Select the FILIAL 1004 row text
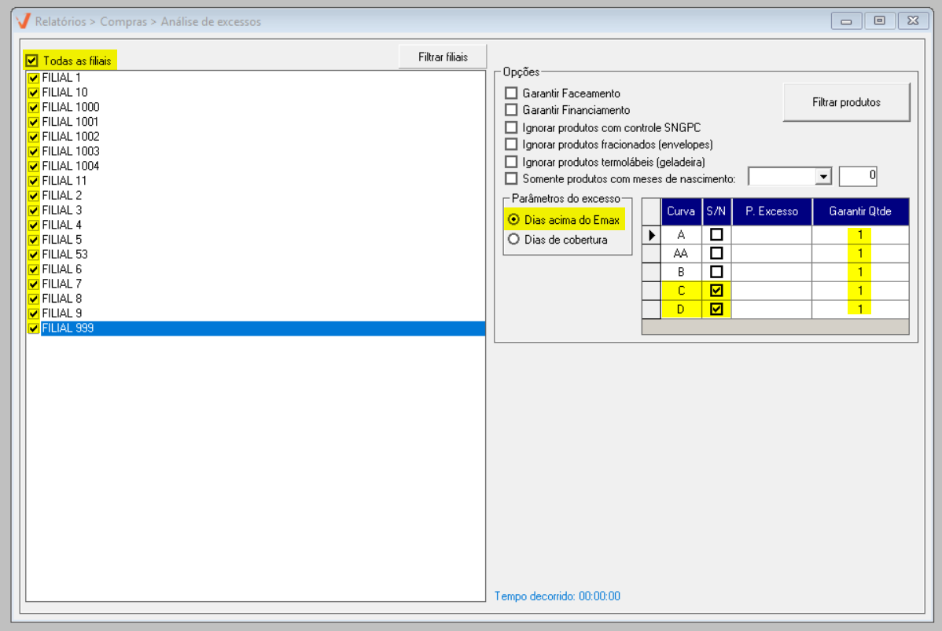This screenshot has height=631, width=942. [x=70, y=167]
